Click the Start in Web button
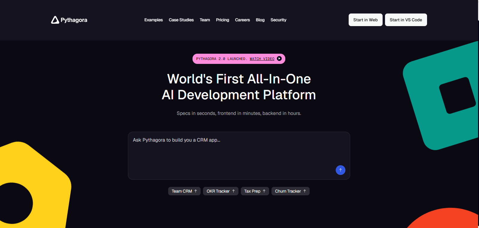The width and height of the screenshot is (479, 228). (x=365, y=20)
